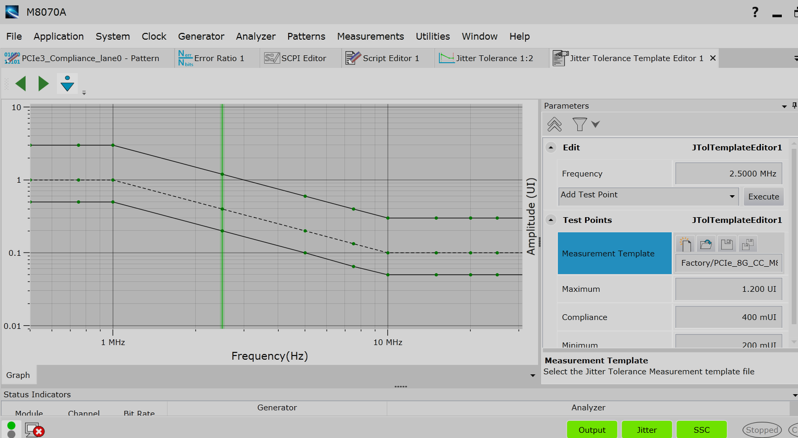Click the Execute button

click(764, 196)
